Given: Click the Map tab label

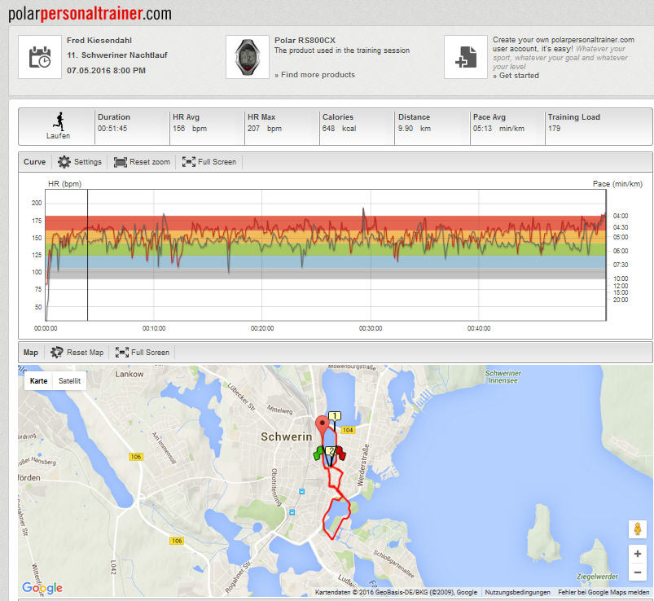Looking at the screenshot, I should click(30, 353).
